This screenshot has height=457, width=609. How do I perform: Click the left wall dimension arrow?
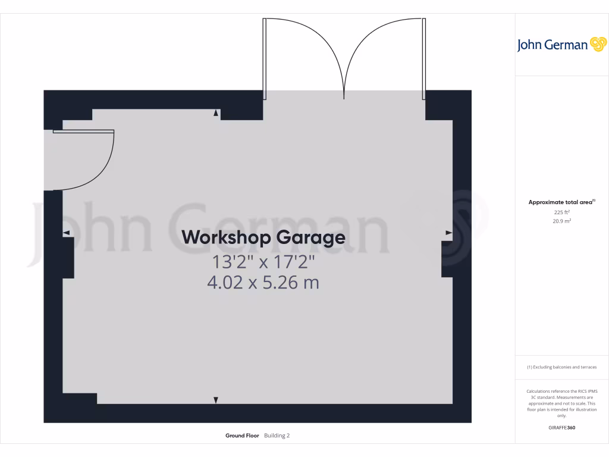tap(67, 233)
